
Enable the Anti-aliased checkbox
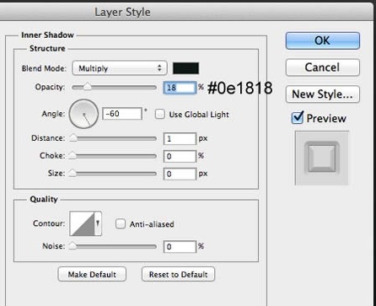[x=121, y=223]
